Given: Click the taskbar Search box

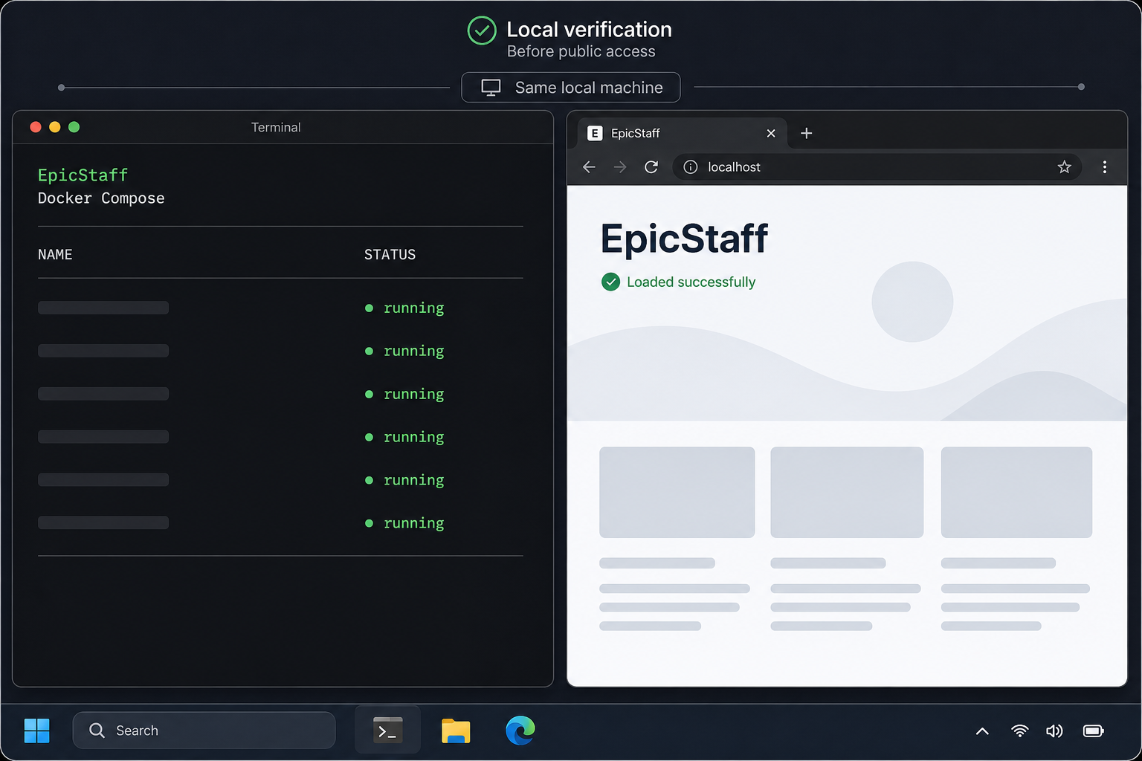Looking at the screenshot, I should coord(204,731).
